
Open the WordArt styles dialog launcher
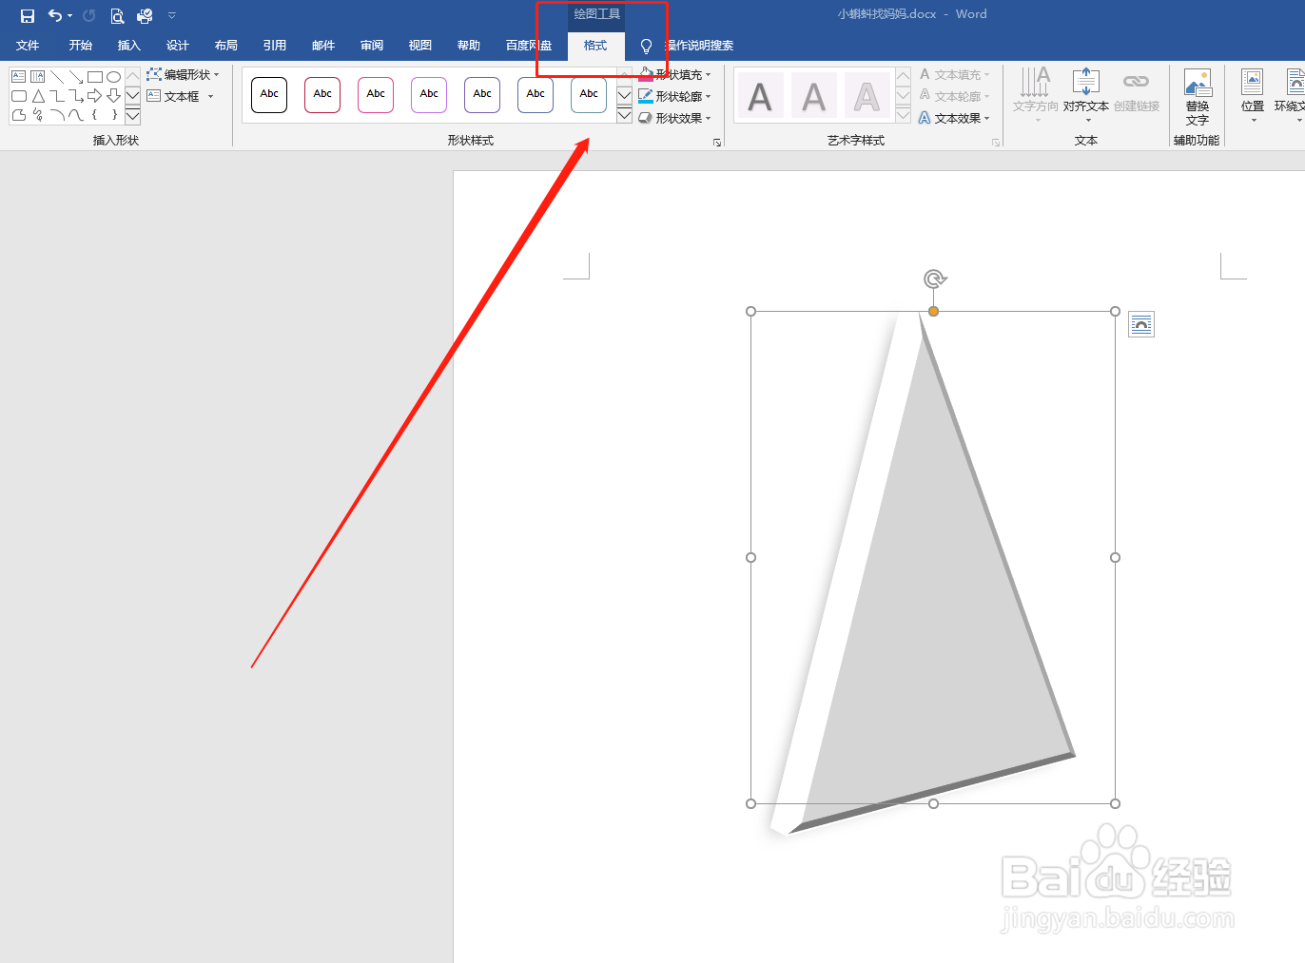tap(996, 143)
